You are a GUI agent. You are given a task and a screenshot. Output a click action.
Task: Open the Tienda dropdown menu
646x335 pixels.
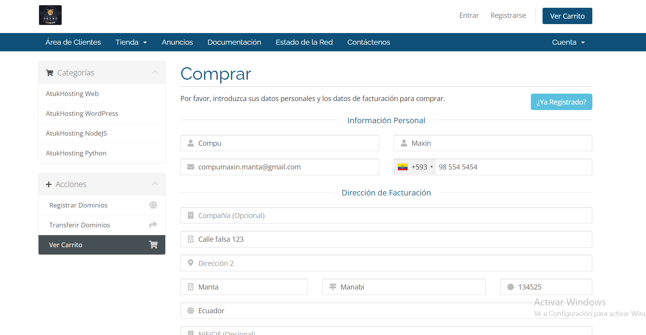[x=131, y=42]
